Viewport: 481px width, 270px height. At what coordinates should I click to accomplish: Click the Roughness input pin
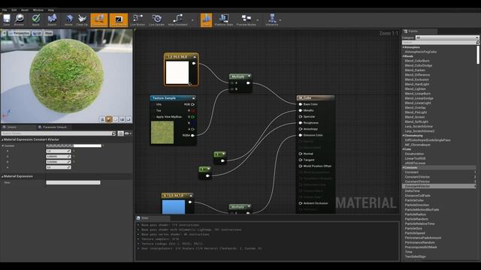point(301,123)
